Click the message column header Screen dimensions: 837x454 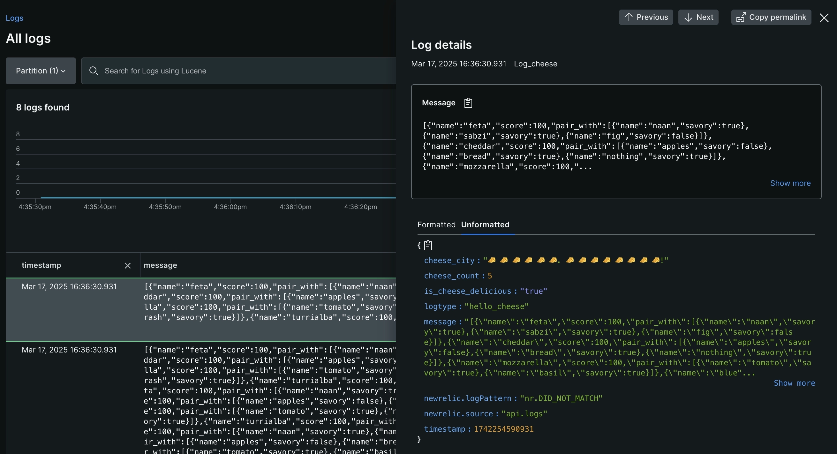(160, 265)
